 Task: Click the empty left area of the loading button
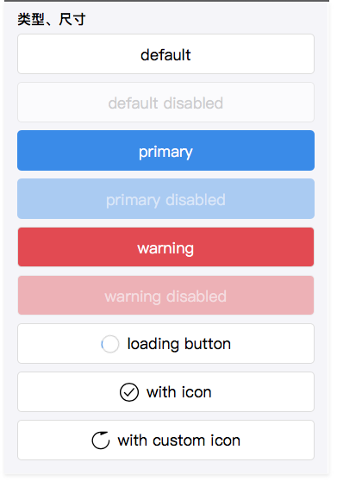click(59, 344)
